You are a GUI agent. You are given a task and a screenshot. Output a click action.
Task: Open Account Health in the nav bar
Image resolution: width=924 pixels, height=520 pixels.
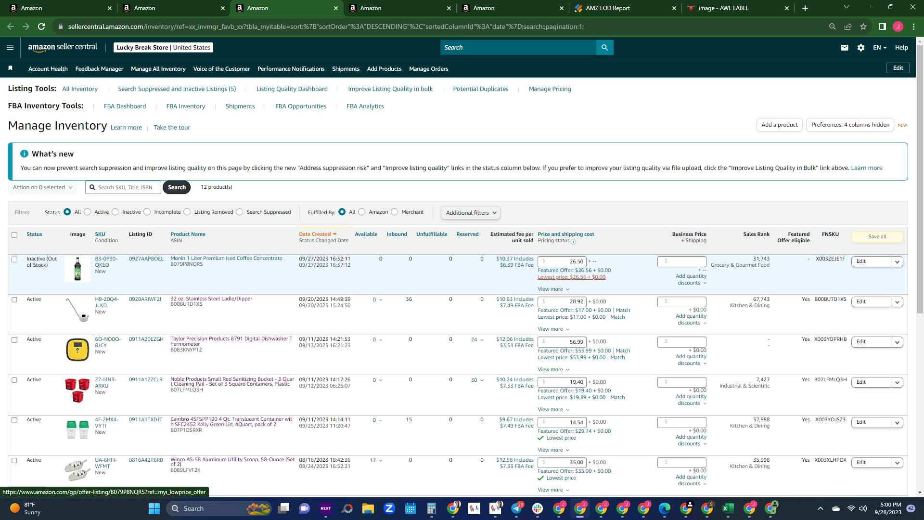click(x=48, y=69)
